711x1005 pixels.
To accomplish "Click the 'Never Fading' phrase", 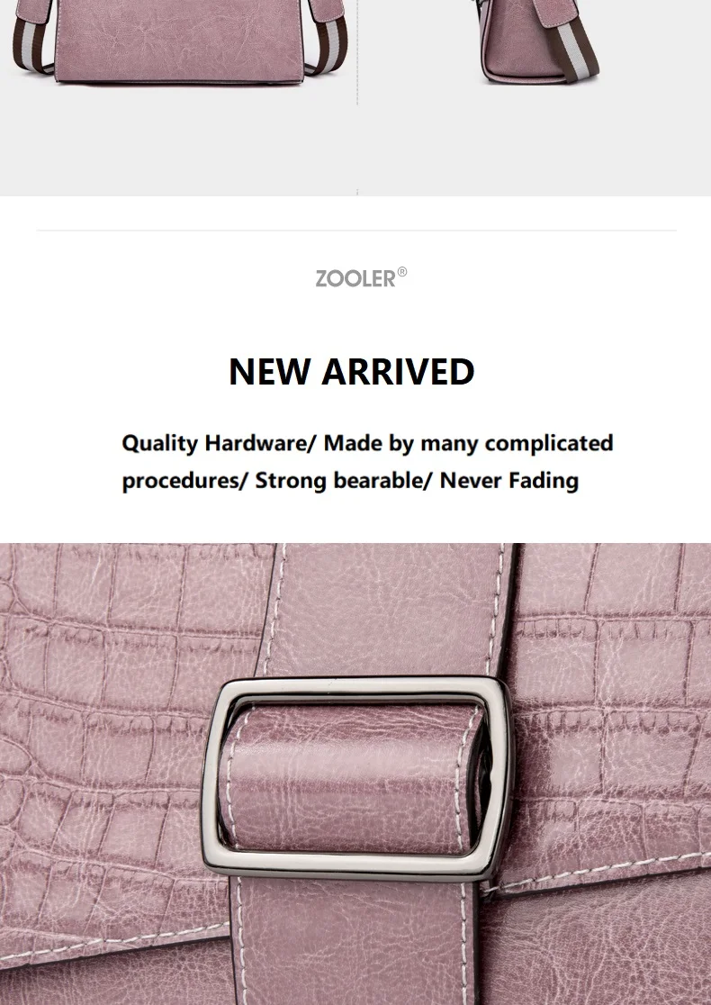I will coord(509,481).
